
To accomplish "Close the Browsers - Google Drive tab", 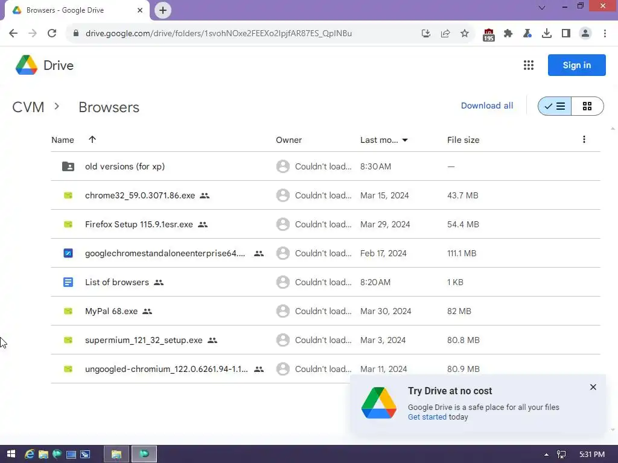I will click(140, 10).
